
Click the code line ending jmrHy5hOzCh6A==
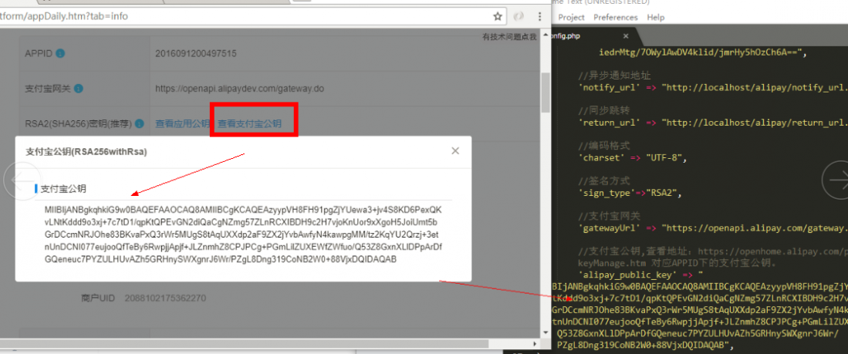pos(703,53)
